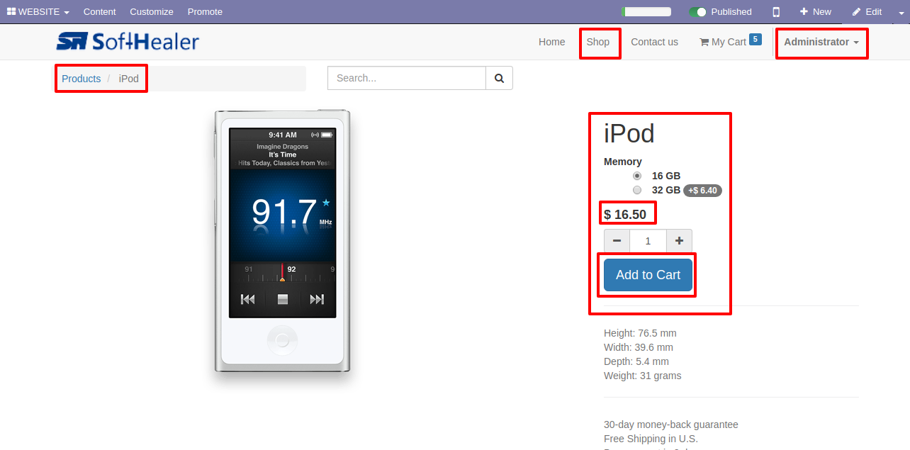Select the 16 GB memory option

[x=637, y=176]
